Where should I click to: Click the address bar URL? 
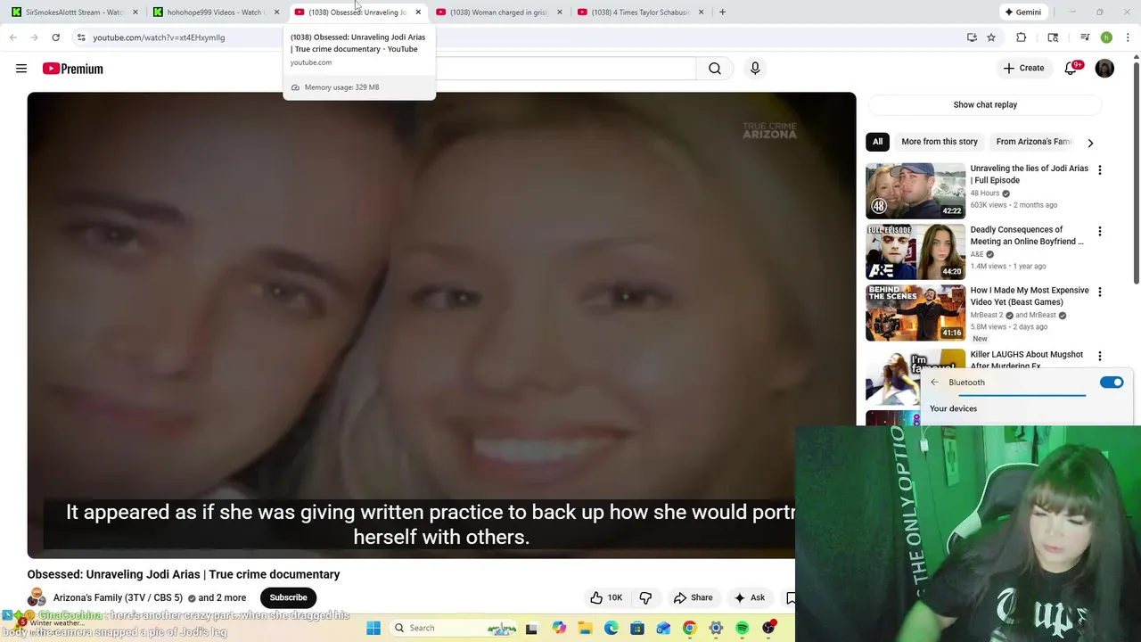tap(159, 37)
